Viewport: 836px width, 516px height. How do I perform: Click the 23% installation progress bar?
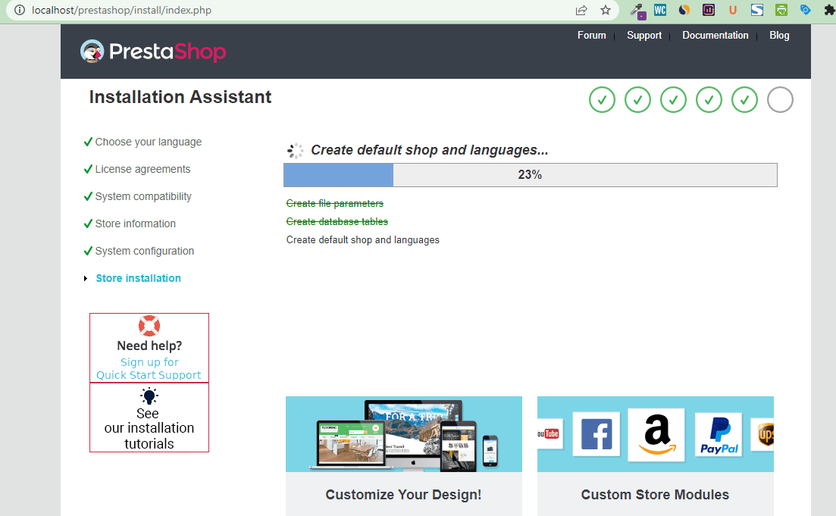(531, 175)
